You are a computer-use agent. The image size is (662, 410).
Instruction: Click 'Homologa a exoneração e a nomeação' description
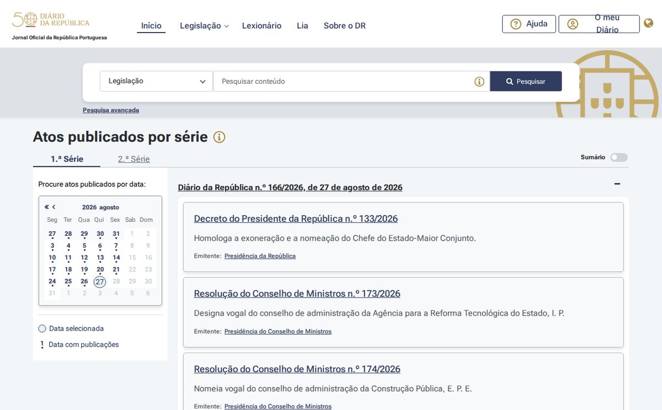click(335, 238)
